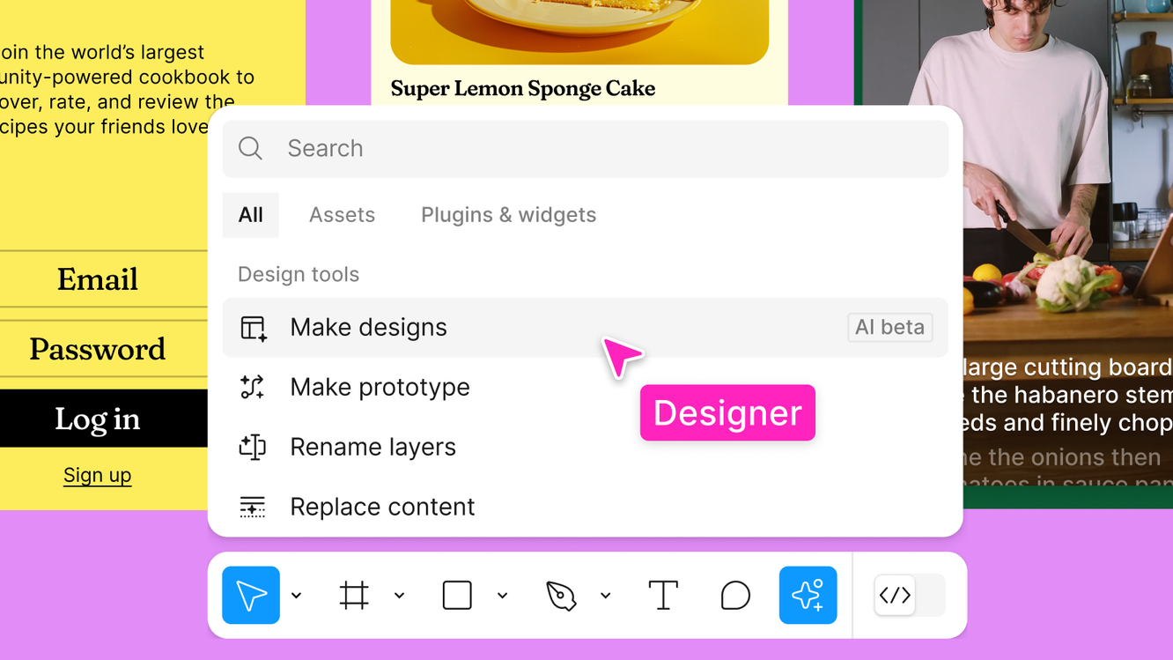Click the Replace content icon

tap(253, 507)
